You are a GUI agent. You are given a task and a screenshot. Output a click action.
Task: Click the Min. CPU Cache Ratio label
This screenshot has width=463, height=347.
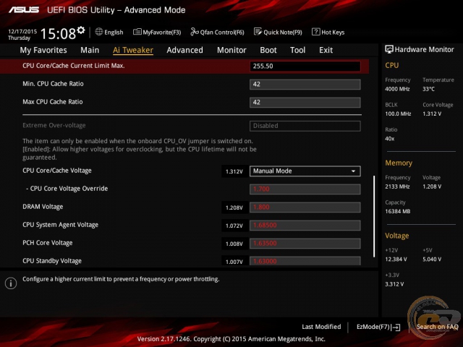click(x=53, y=84)
